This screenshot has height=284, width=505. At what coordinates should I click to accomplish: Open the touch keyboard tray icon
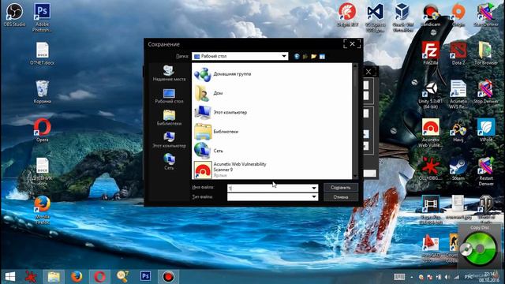pos(399,277)
